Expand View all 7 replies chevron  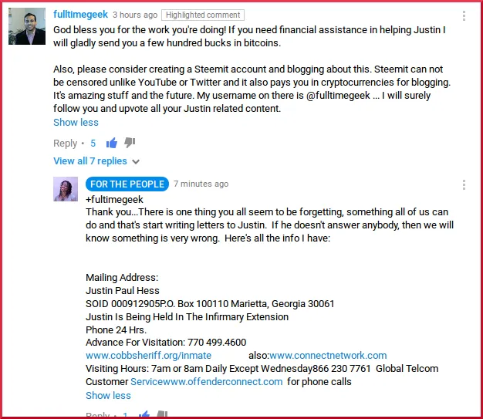pos(136,161)
